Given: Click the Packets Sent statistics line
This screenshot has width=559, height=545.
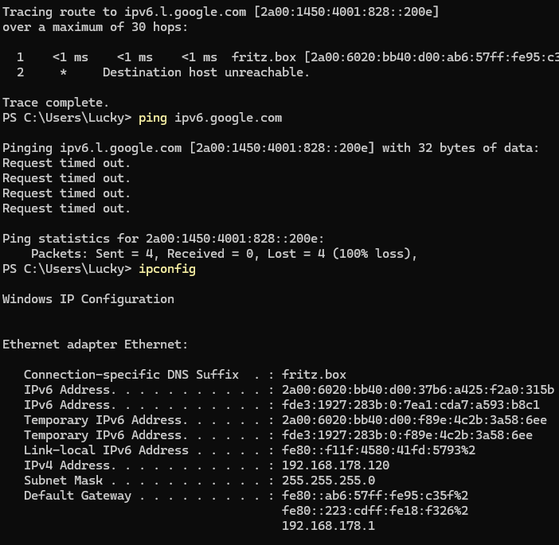Looking at the screenshot, I should point(224,254).
